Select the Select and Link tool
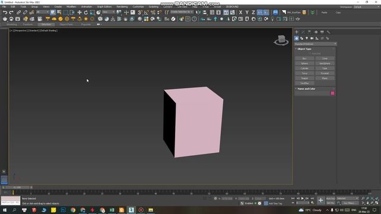Image resolution: width=381 pixels, height=214 pixels. (x=18, y=12)
